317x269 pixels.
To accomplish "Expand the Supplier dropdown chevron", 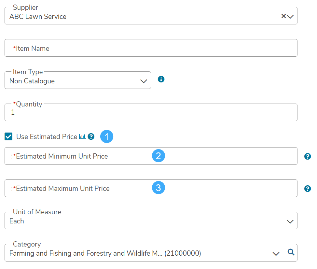I will pos(290,17).
